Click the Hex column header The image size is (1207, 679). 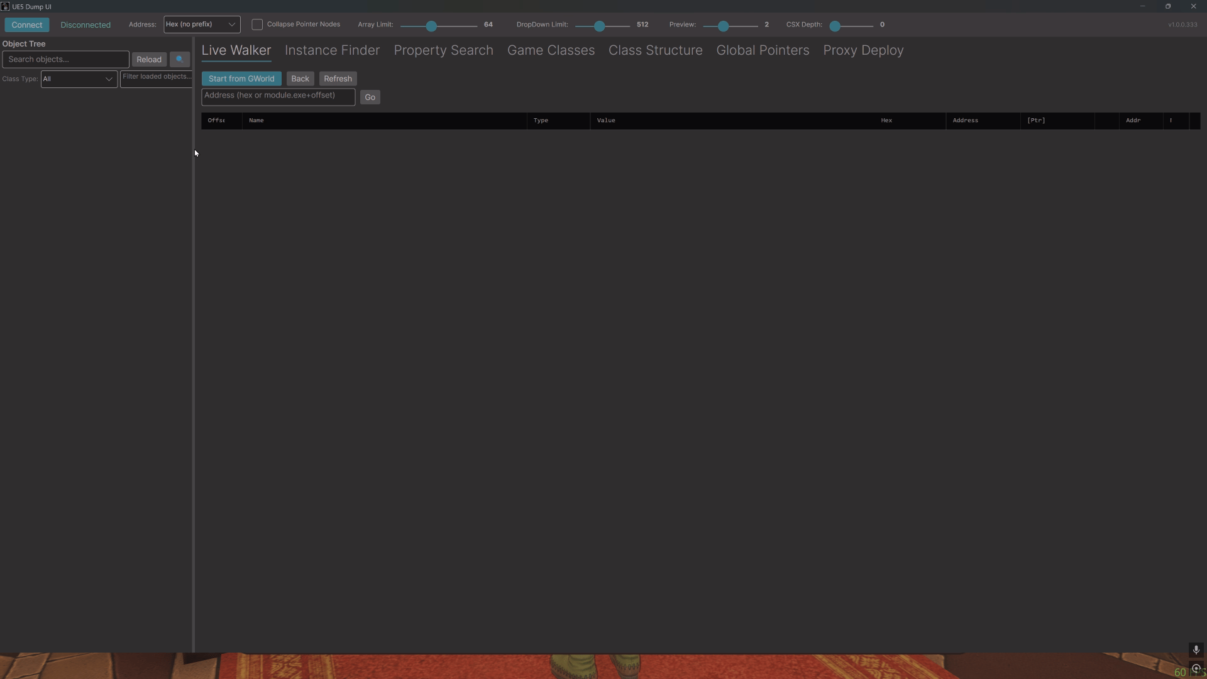(x=910, y=121)
